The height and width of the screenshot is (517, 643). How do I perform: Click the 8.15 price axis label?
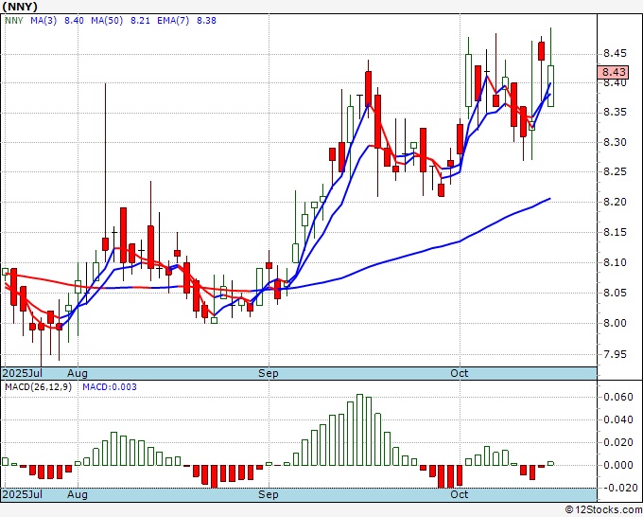pyautogui.click(x=615, y=232)
